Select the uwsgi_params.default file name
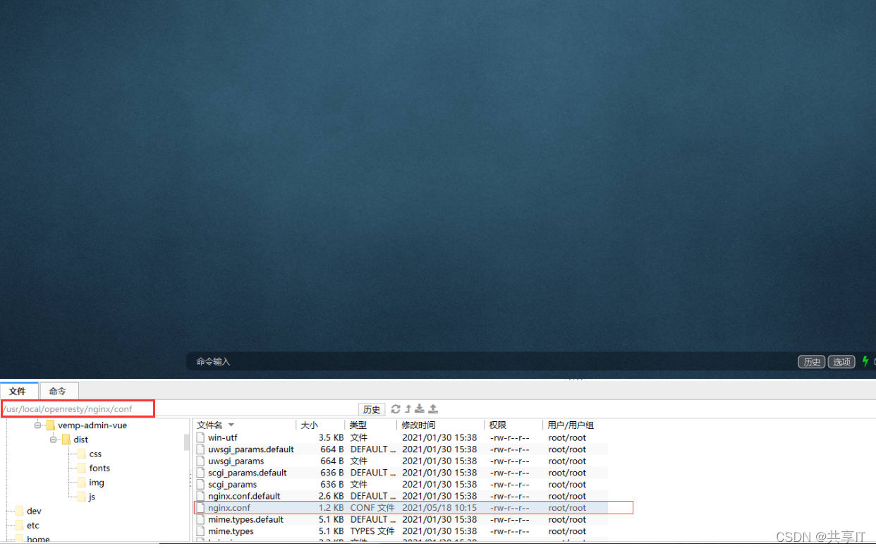This screenshot has width=876, height=551. tap(251, 449)
